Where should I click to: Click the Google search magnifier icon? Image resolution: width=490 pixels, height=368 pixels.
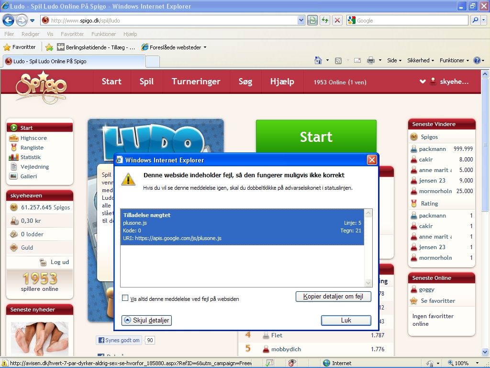click(x=475, y=20)
